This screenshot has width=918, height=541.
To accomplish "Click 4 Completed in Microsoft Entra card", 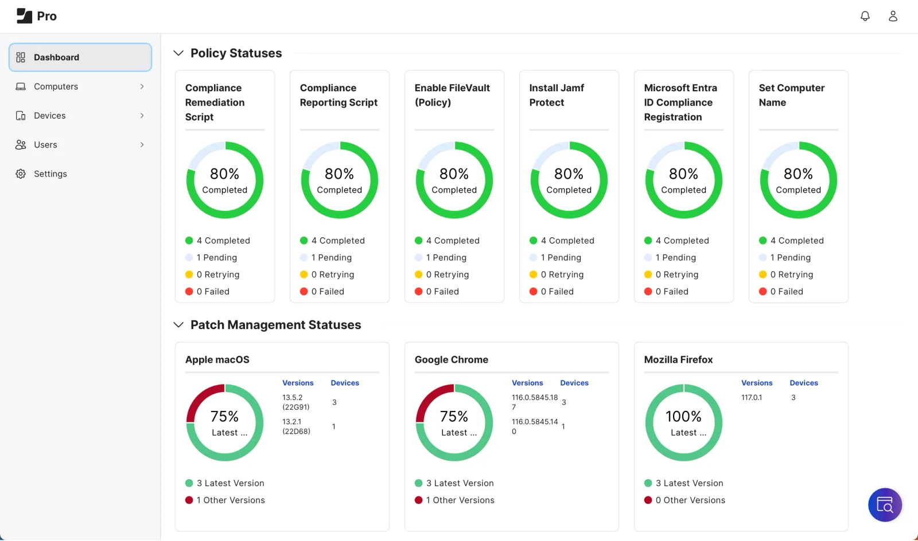I will [x=677, y=241].
